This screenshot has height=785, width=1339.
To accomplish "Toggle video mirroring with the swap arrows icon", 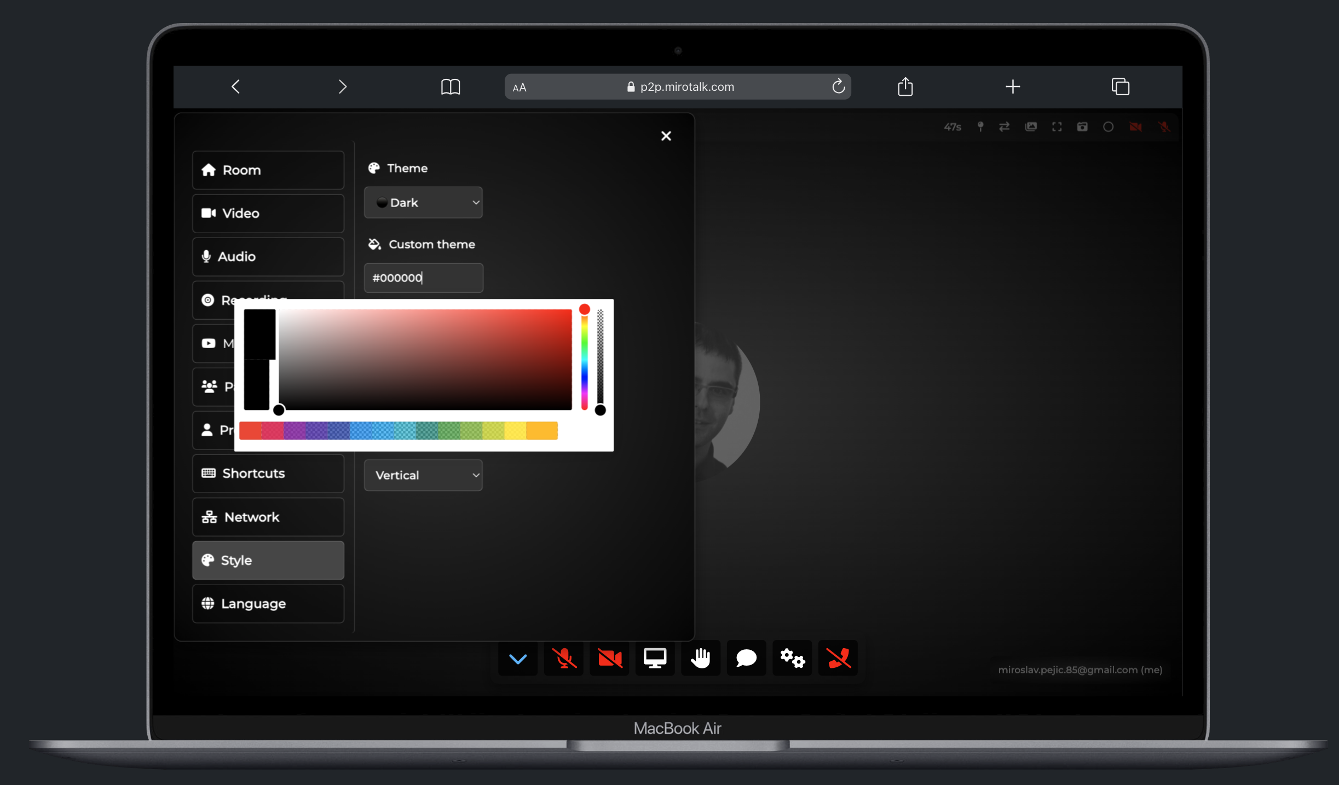I will 1005,126.
